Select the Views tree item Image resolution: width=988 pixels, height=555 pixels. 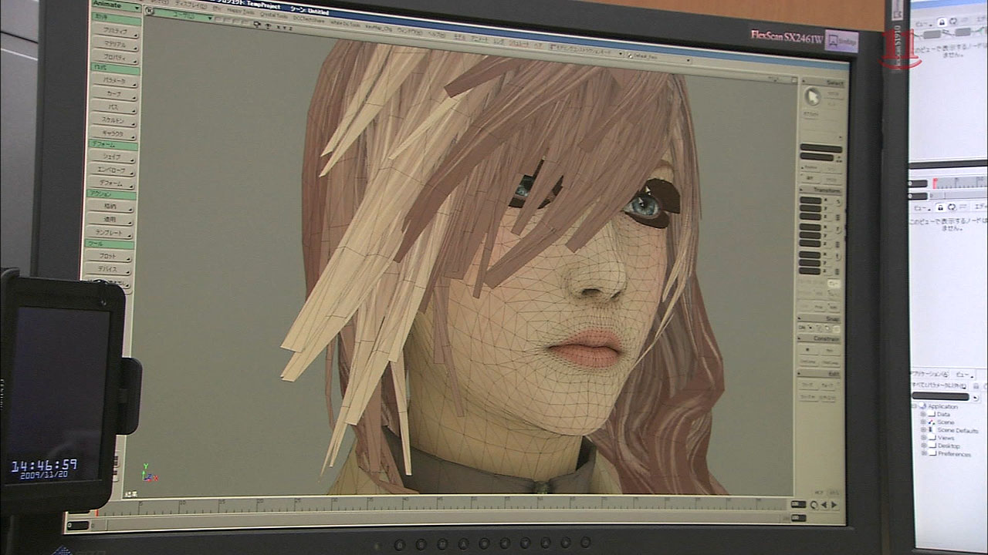tap(946, 438)
